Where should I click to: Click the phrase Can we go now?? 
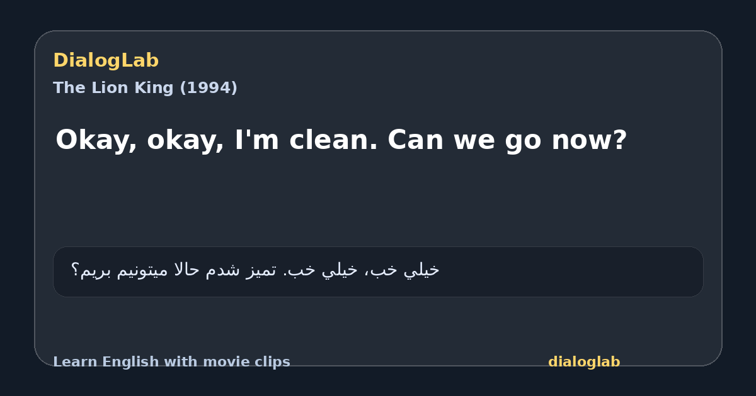tap(507, 140)
